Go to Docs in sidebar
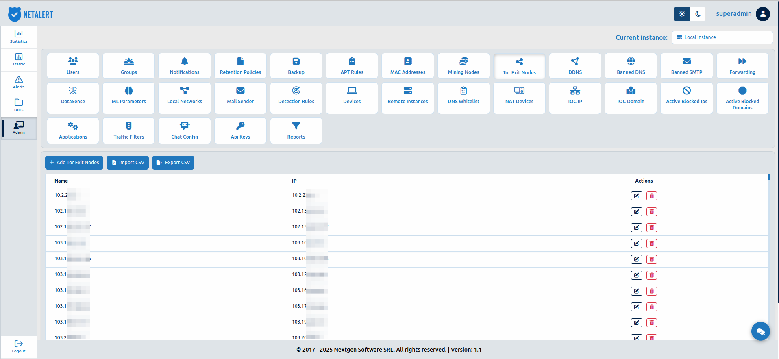Image resolution: width=779 pixels, height=359 pixels. 19,105
